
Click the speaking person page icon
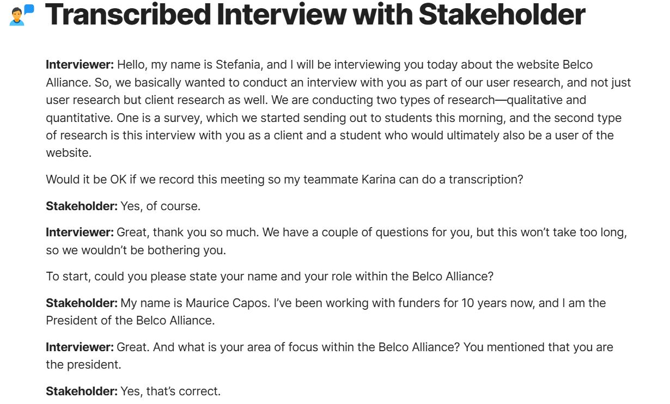pos(22,15)
